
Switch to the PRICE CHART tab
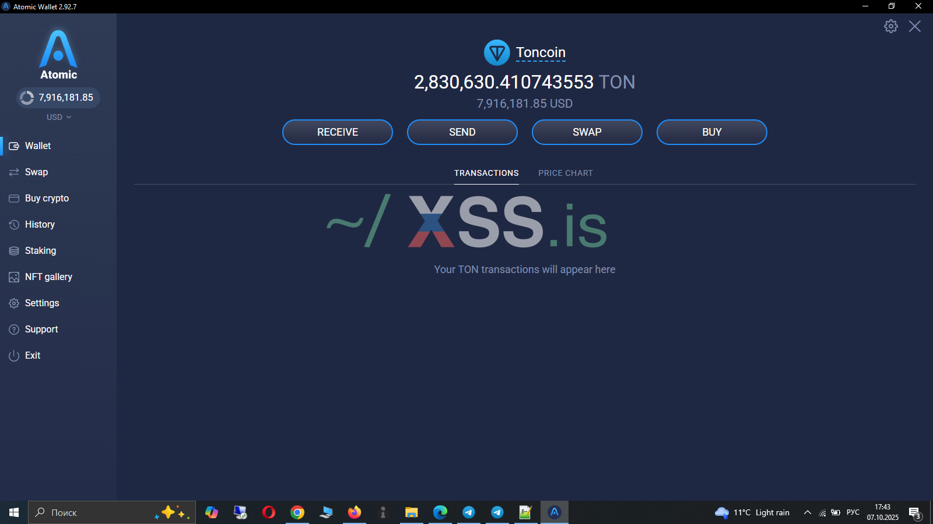tap(566, 173)
